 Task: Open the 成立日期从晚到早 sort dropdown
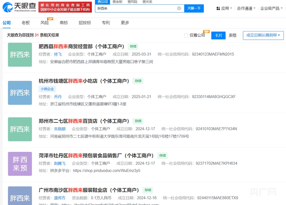pos(263,35)
